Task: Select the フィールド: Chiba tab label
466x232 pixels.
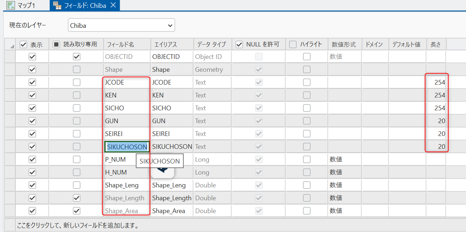Action: [x=84, y=5]
